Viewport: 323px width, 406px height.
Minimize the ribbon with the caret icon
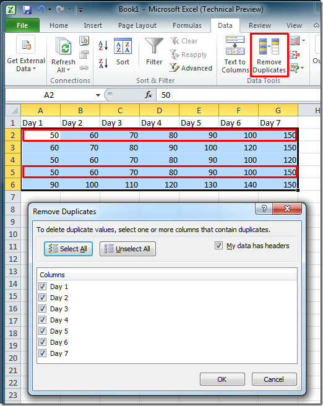tap(316, 25)
